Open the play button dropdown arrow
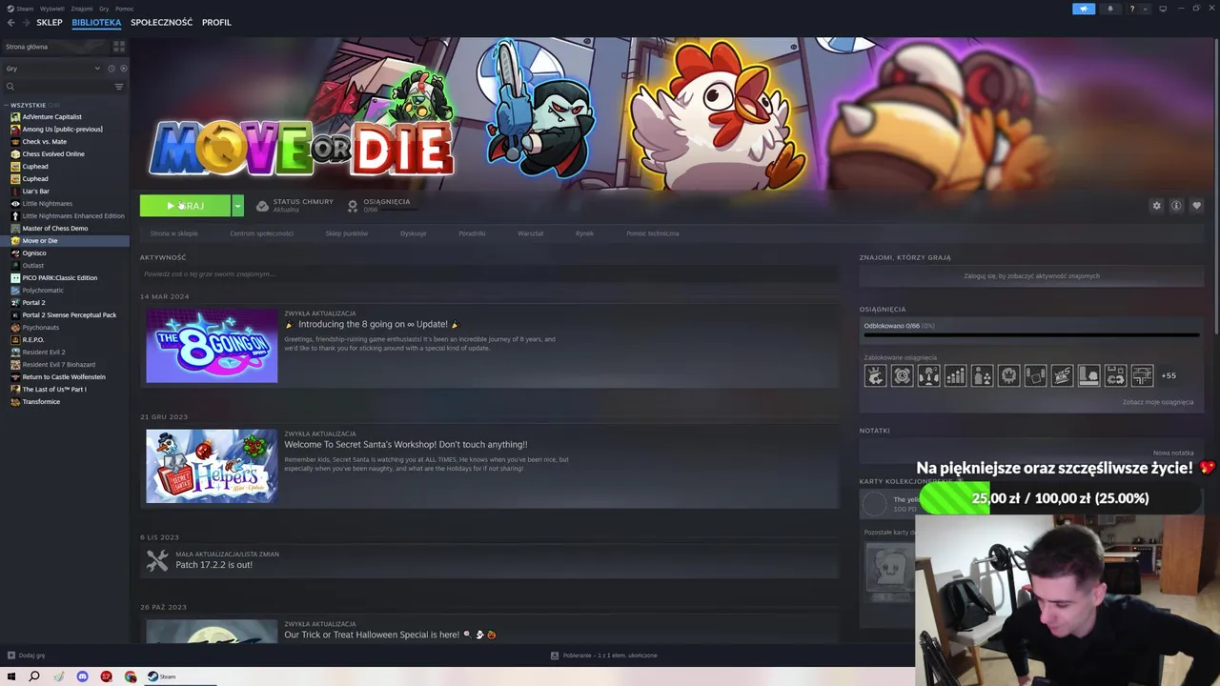The width and height of the screenshot is (1220, 686). tap(237, 206)
